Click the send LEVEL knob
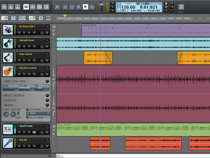The width and height of the screenshot is (210, 158). (x=6, y=114)
